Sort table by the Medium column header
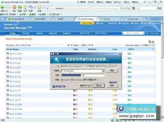The image size is (164, 122). pyautogui.click(x=92, y=49)
